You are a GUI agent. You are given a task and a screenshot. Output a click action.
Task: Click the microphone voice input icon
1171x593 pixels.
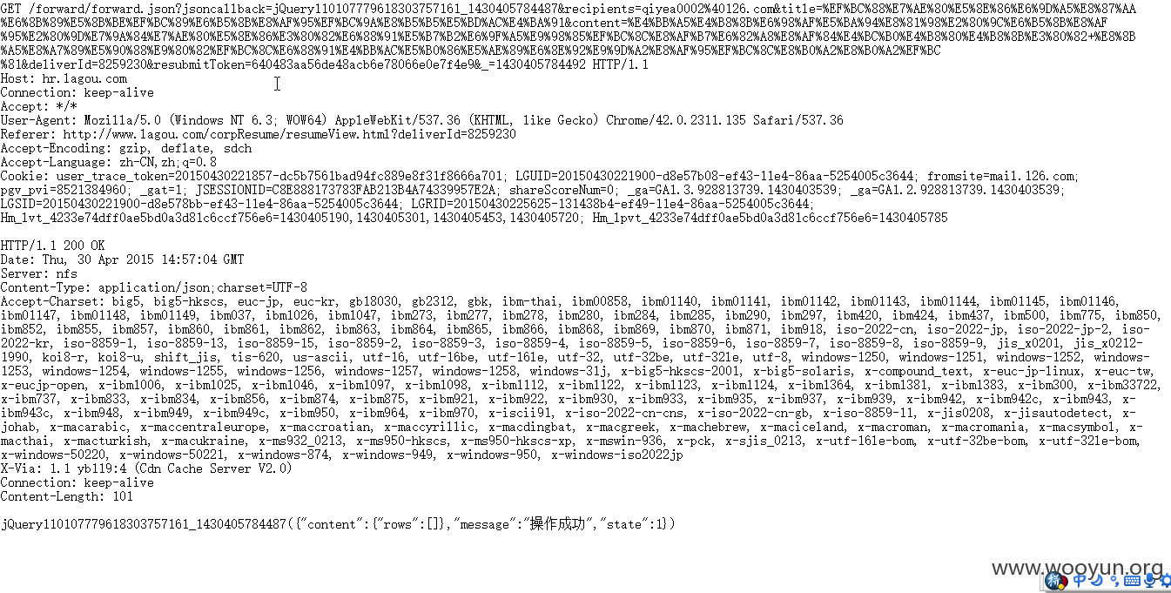[x=1150, y=580]
